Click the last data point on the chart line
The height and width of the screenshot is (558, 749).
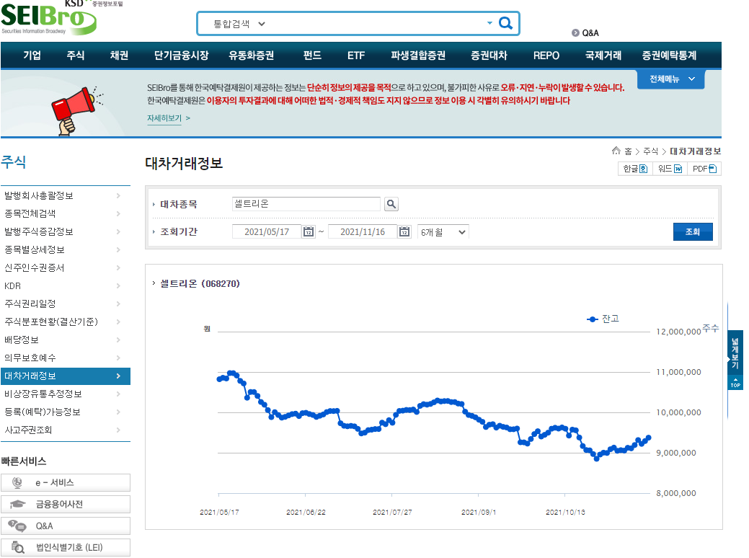click(x=648, y=438)
